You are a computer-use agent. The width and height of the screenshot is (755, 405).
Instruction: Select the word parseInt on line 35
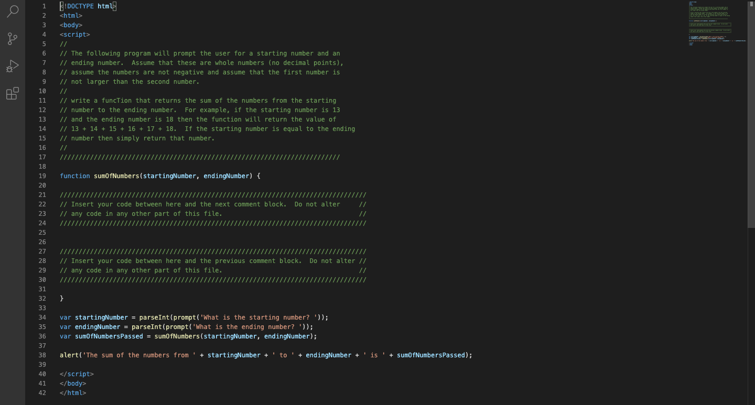(x=146, y=326)
